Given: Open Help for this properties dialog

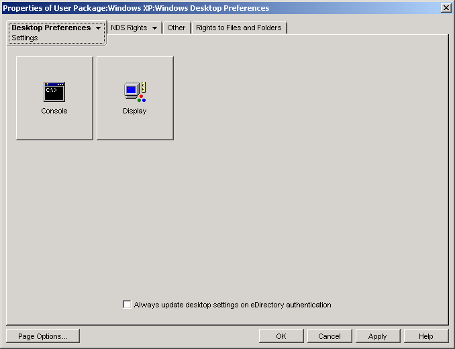Looking at the screenshot, I should 426,336.
